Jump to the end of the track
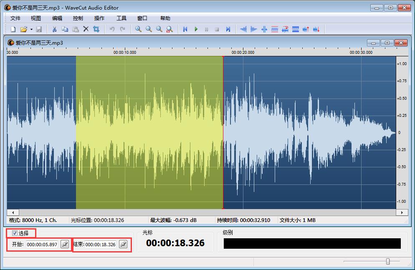The height and width of the screenshot is (270, 415). click(x=228, y=29)
